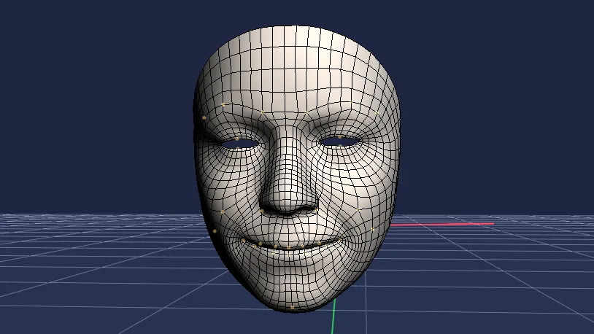Click the red X-axis line on the grid
This screenshot has width=594, height=334.
pyautogui.click(x=442, y=224)
